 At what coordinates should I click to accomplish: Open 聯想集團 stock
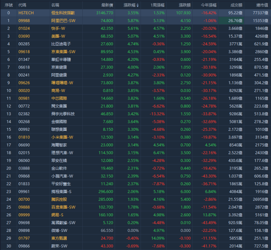click(59, 129)
